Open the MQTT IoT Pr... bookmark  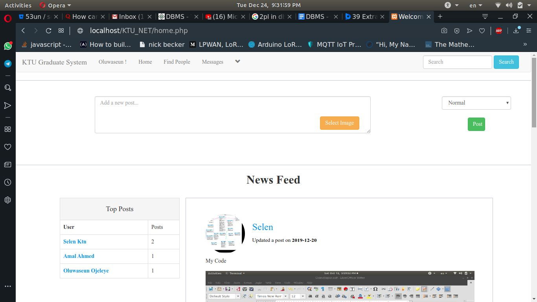(x=334, y=44)
